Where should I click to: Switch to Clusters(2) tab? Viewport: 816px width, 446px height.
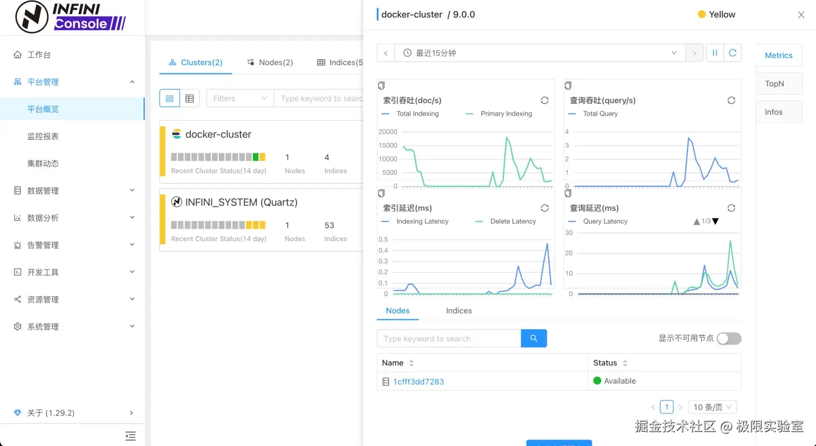click(196, 62)
